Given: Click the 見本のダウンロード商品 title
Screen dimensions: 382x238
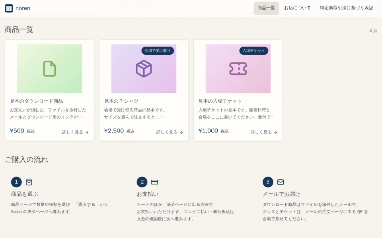Looking at the screenshot, I should (x=37, y=101).
